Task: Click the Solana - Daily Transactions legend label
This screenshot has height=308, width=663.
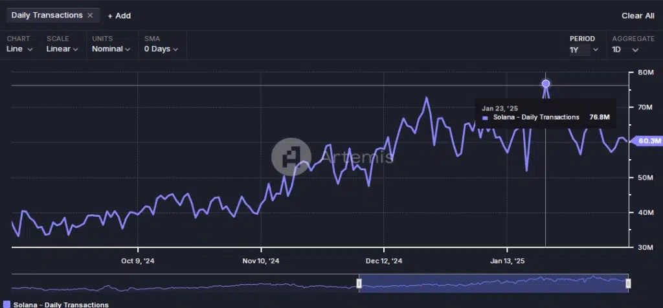Action: (x=61, y=305)
